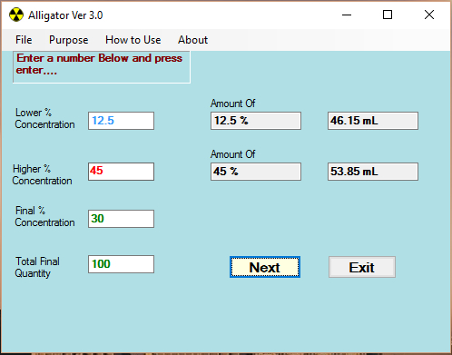The height and width of the screenshot is (355, 452).
Task: Click the 'Lower % Concentration' label
Action: [x=44, y=118]
